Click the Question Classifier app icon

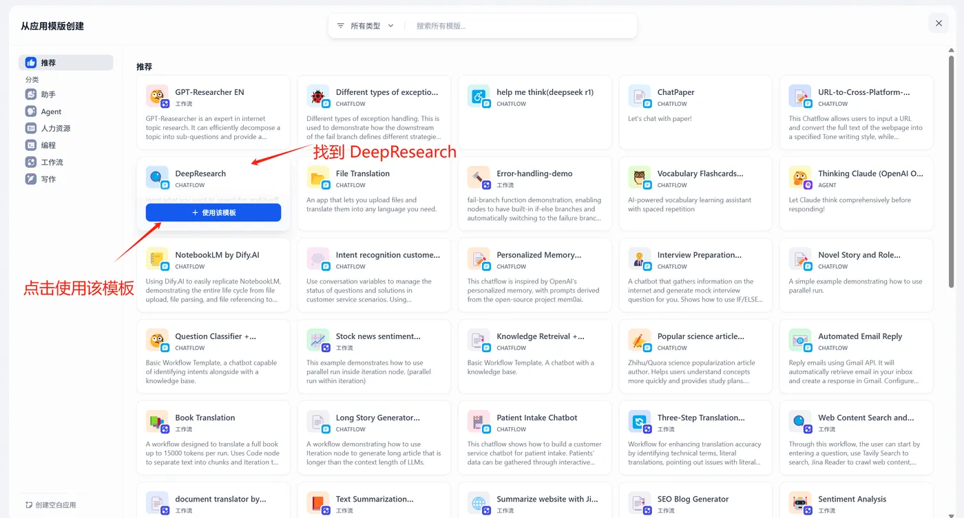point(157,340)
